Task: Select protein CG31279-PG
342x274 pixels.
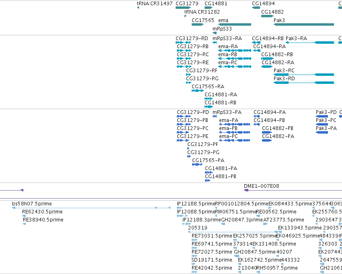Action: pos(203,153)
